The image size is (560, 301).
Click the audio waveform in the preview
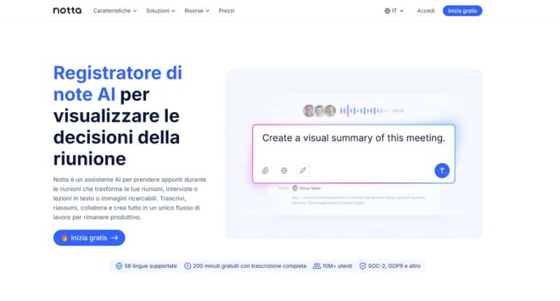pos(364,111)
